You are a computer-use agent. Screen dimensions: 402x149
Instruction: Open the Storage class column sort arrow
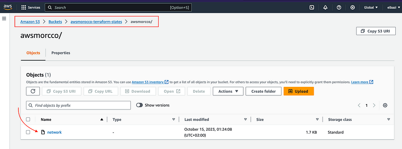tap(389, 119)
